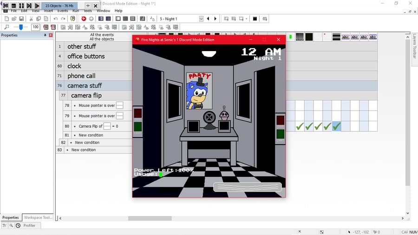The image size is (418, 235).
Task: Select the 'phone call' event group
Action: click(x=81, y=76)
